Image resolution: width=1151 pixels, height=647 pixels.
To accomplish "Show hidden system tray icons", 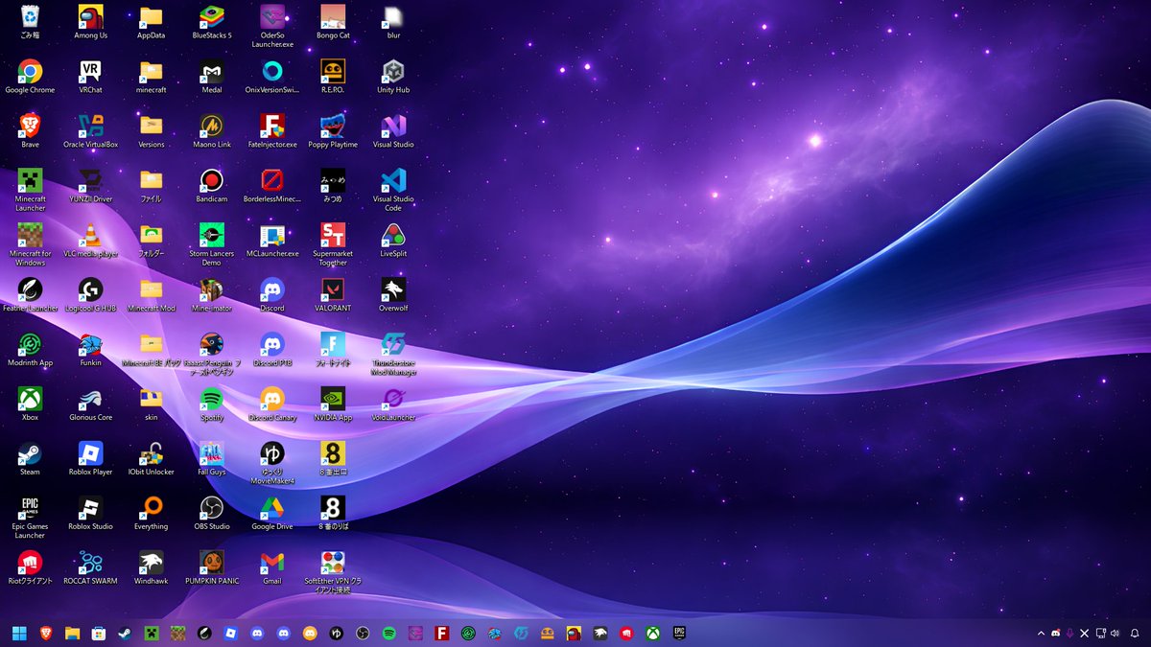I will coord(1041,633).
